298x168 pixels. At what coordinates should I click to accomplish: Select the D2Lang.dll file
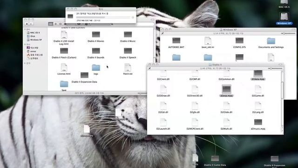coord(258,108)
